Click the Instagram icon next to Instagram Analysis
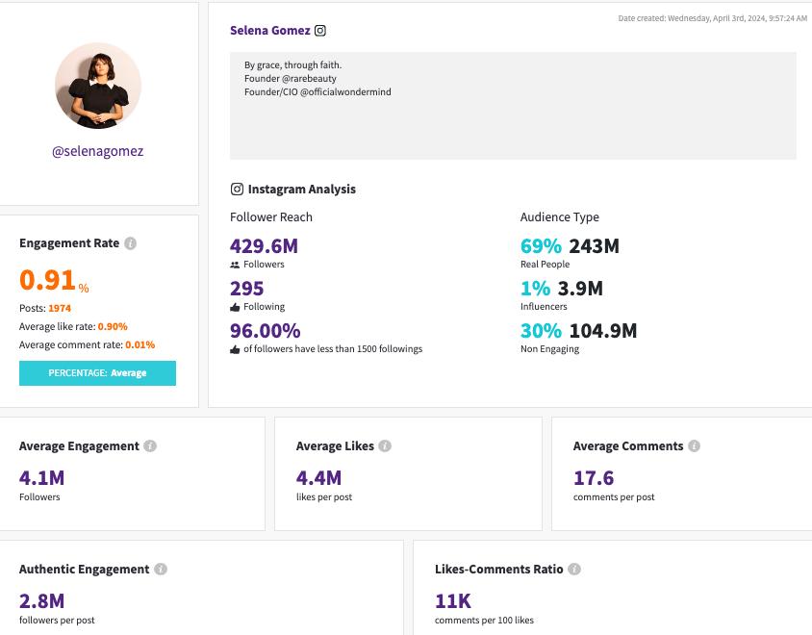Viewport: 812px width, 635px height. (x=237, y=189)
